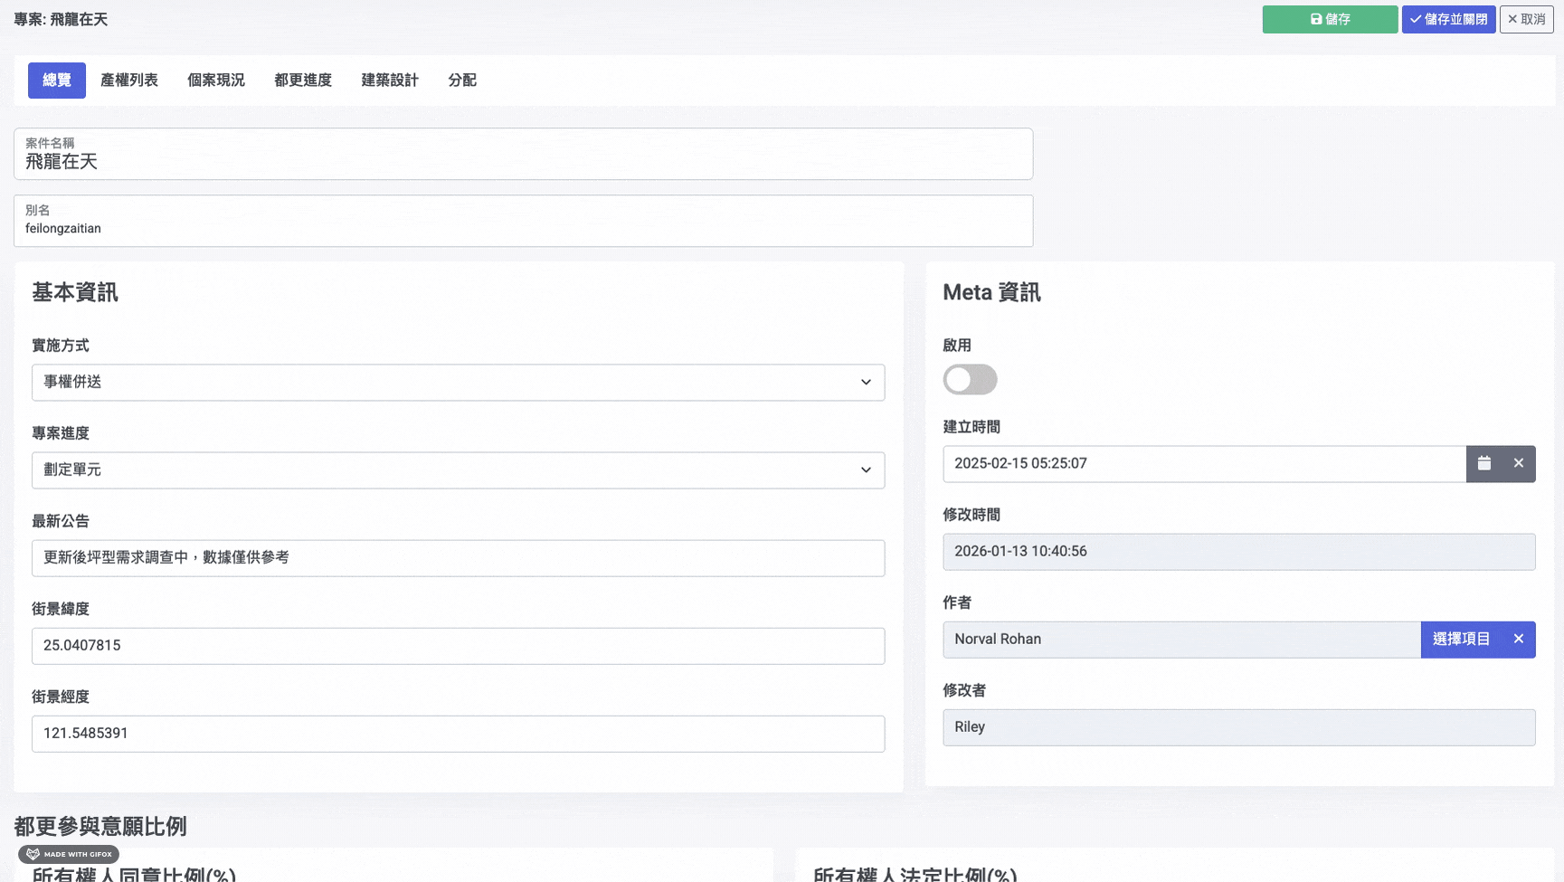Screen dimensions: 1564x882
Task: Toggle the 啟用 switch
Action: [x=970, y=379]
